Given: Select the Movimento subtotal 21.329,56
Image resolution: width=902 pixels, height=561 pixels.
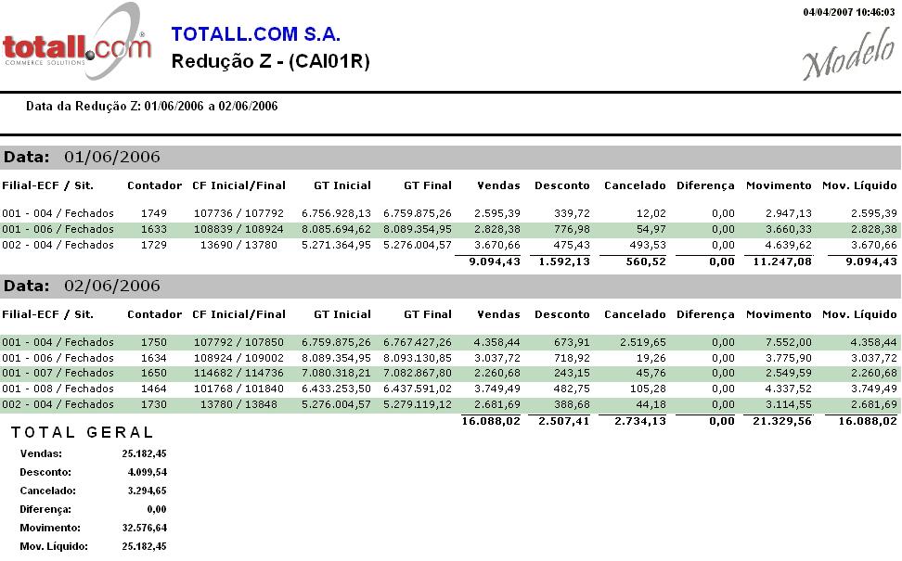Looking at the screenshot, I should click(782, 421).
